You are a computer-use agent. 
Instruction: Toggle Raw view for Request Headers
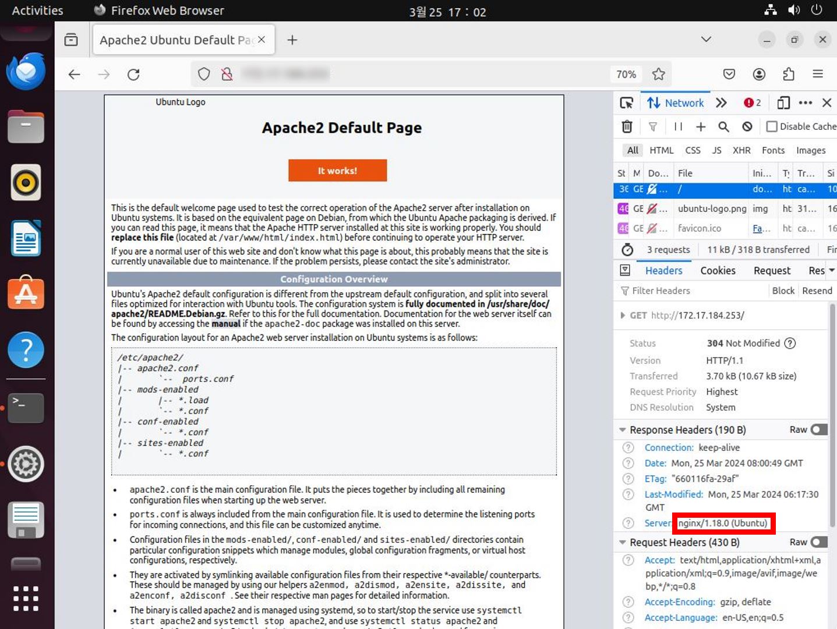tap(819, 542)
